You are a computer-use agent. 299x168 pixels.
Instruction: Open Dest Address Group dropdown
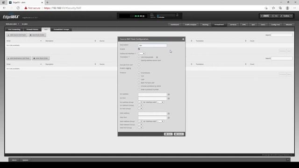coord(140,121)
